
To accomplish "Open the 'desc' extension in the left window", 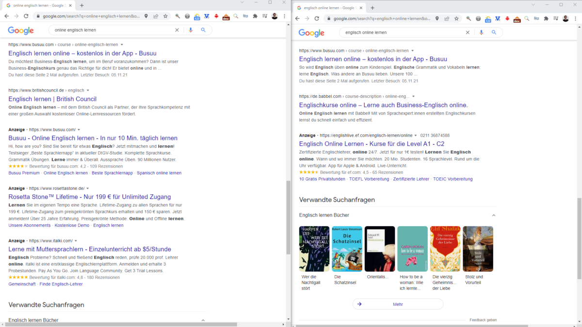I will [226, 16].
